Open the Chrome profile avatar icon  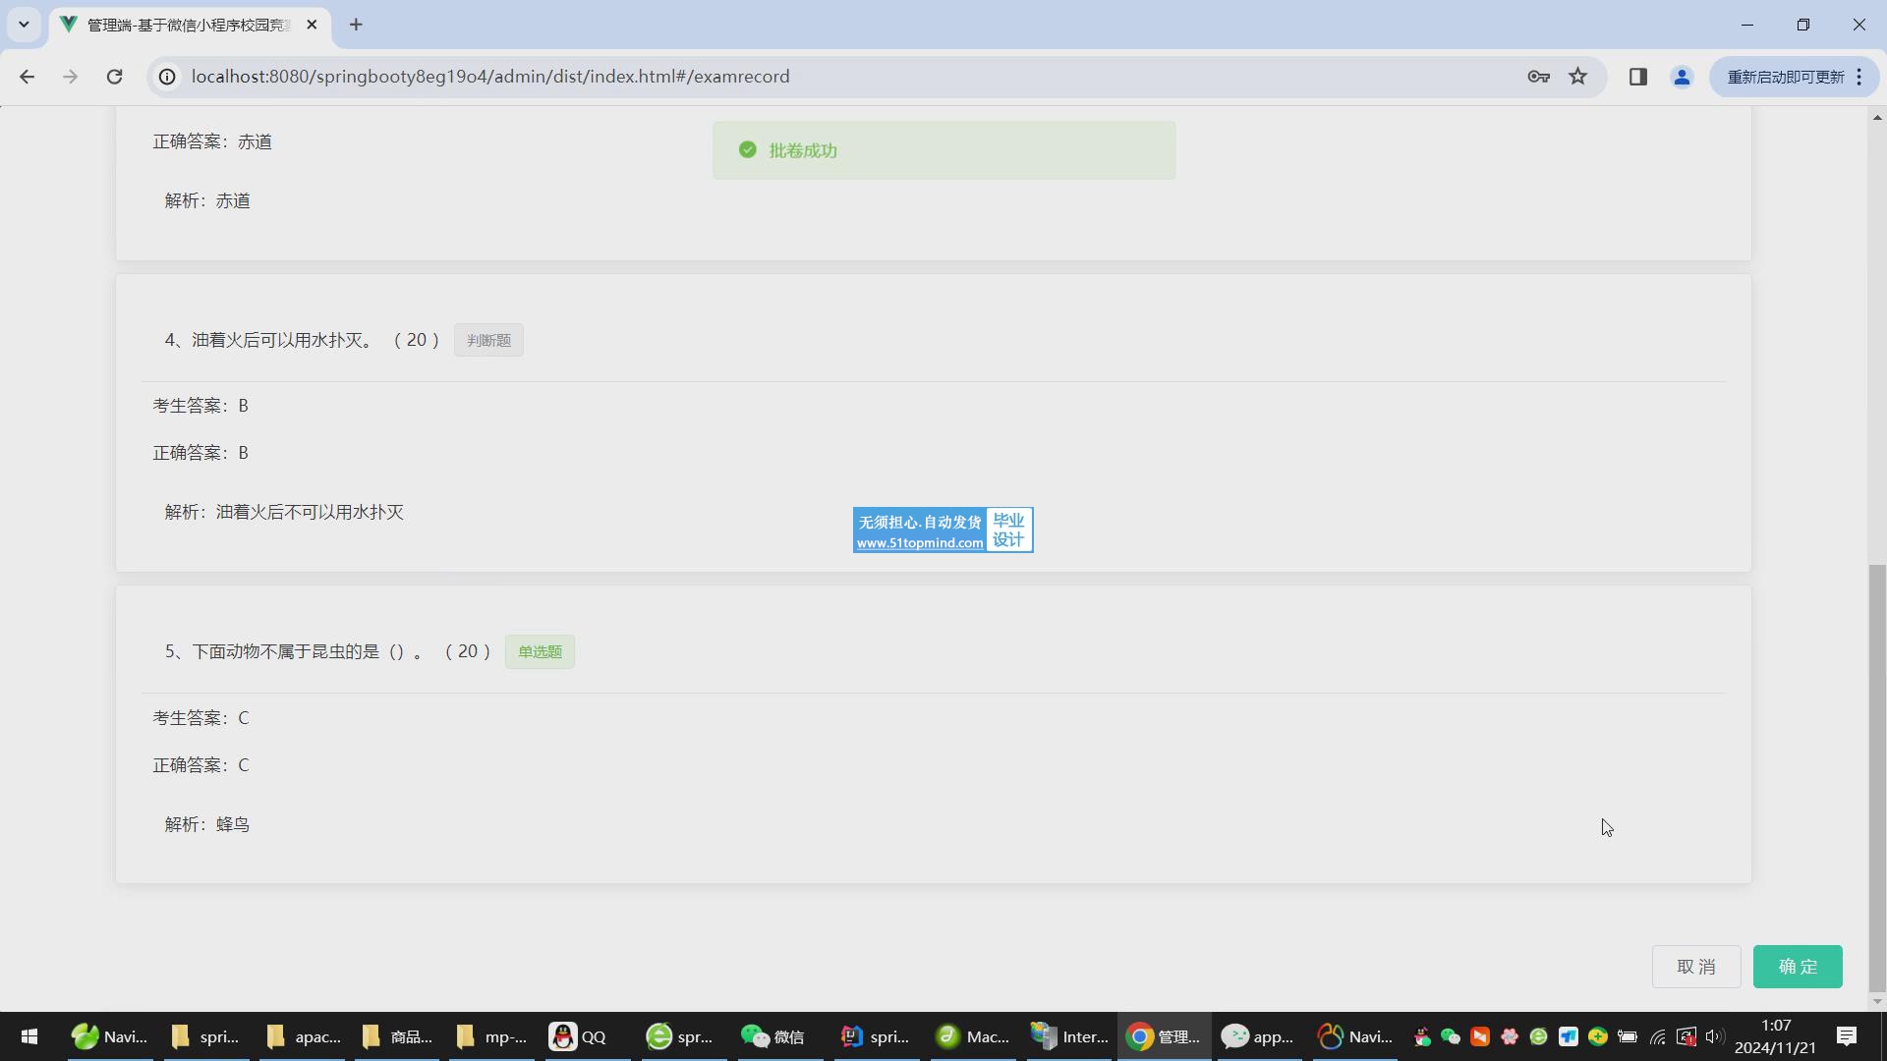click(x=1682, y=77)
